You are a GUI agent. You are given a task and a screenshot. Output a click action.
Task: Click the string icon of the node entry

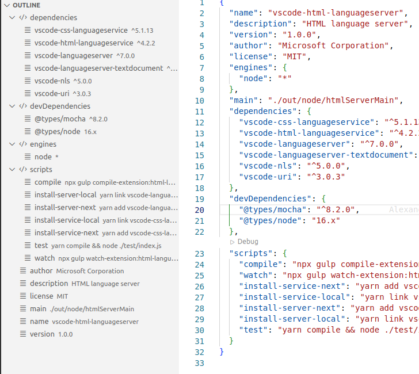coord(28,157)
